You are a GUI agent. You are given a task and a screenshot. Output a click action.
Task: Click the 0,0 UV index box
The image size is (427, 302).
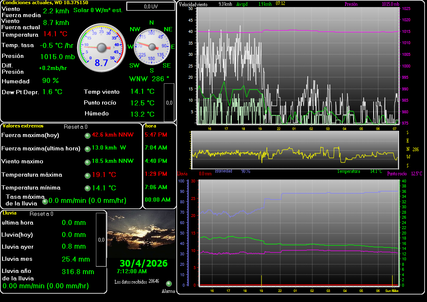point(151,6)
